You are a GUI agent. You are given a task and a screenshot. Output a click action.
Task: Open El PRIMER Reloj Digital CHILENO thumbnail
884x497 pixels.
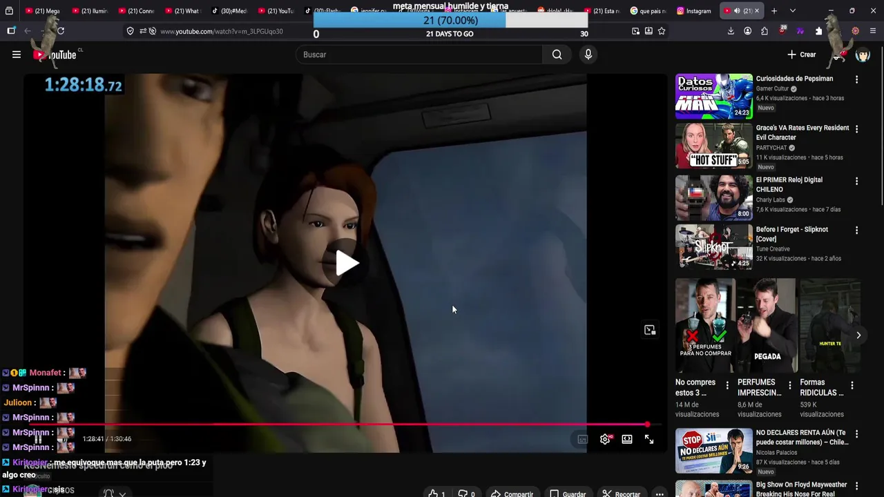click(x=713, y=197)
